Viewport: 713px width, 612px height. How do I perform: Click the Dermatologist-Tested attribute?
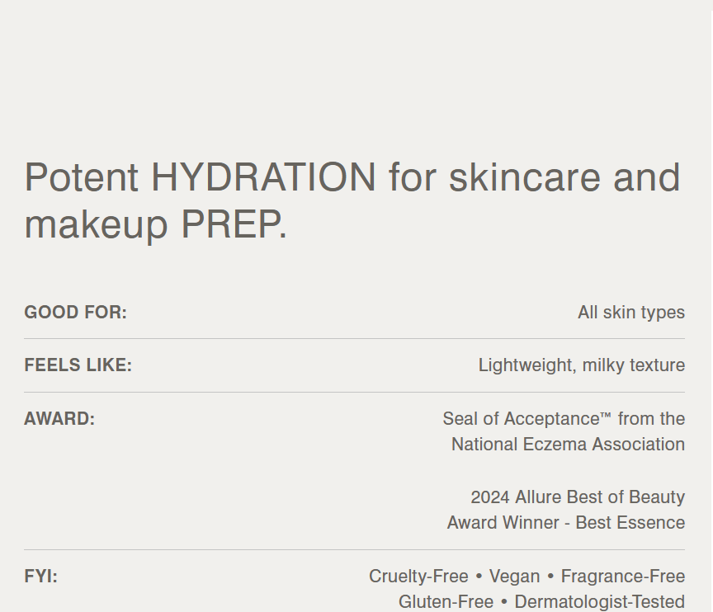pos(600,602)
